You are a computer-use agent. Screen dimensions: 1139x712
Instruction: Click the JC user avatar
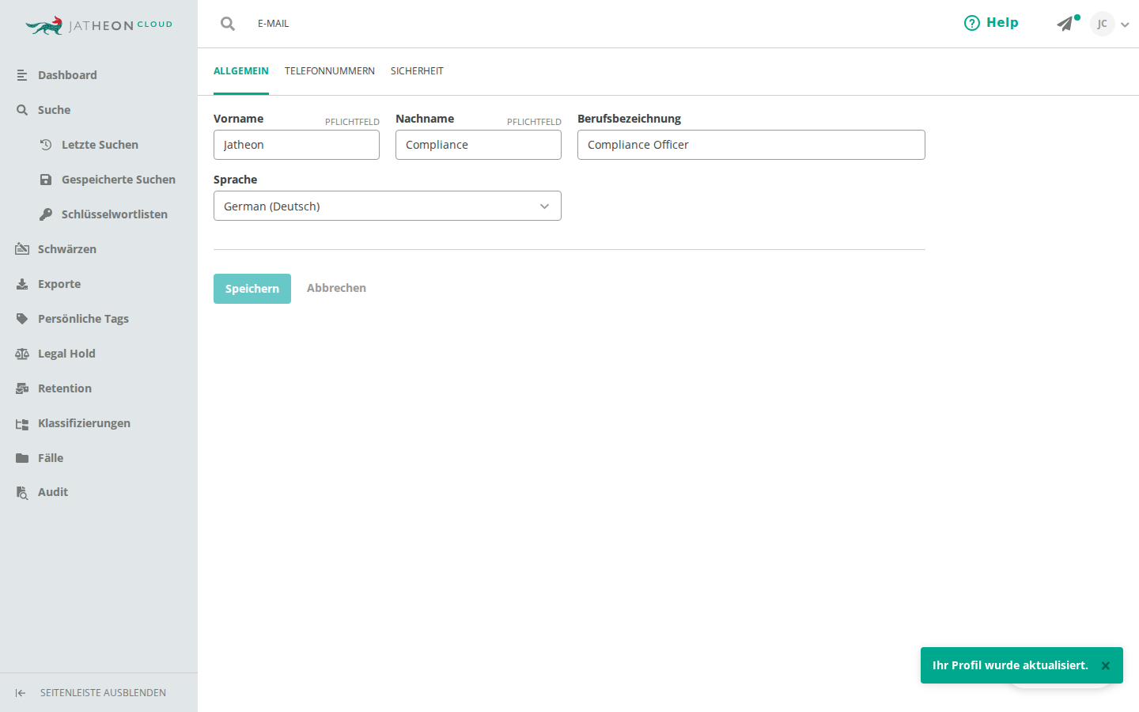pos(1102,24)
